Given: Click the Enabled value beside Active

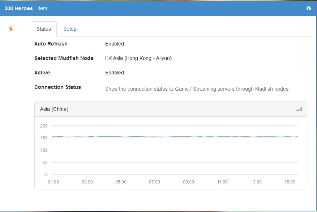Looking at the screenshot, I should (x=115, y=73).
